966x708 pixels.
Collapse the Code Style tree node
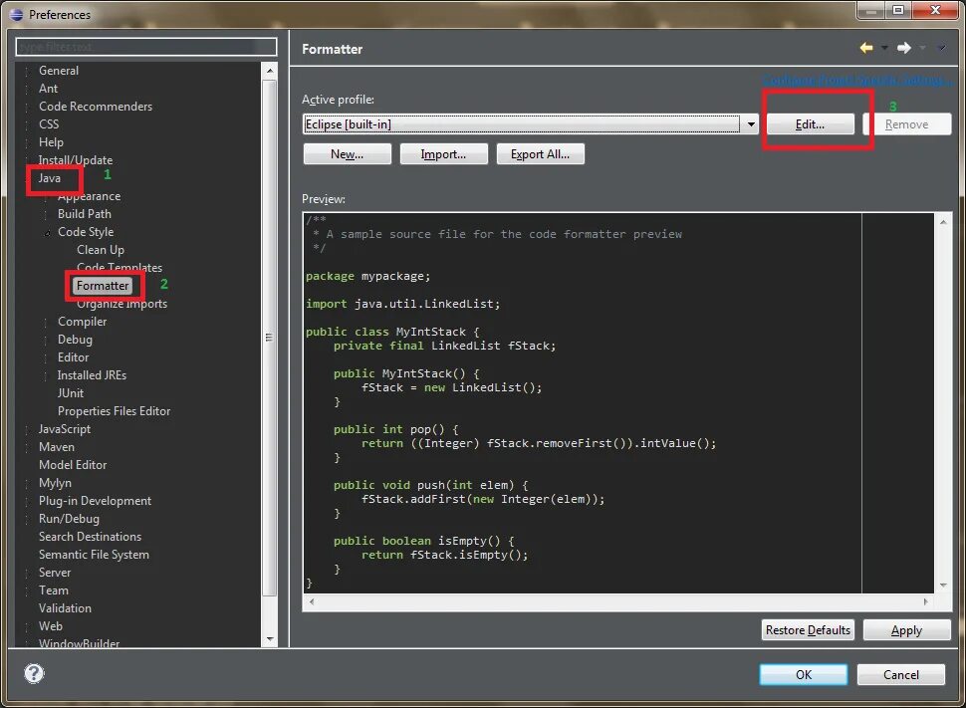[x=48, y=233]
